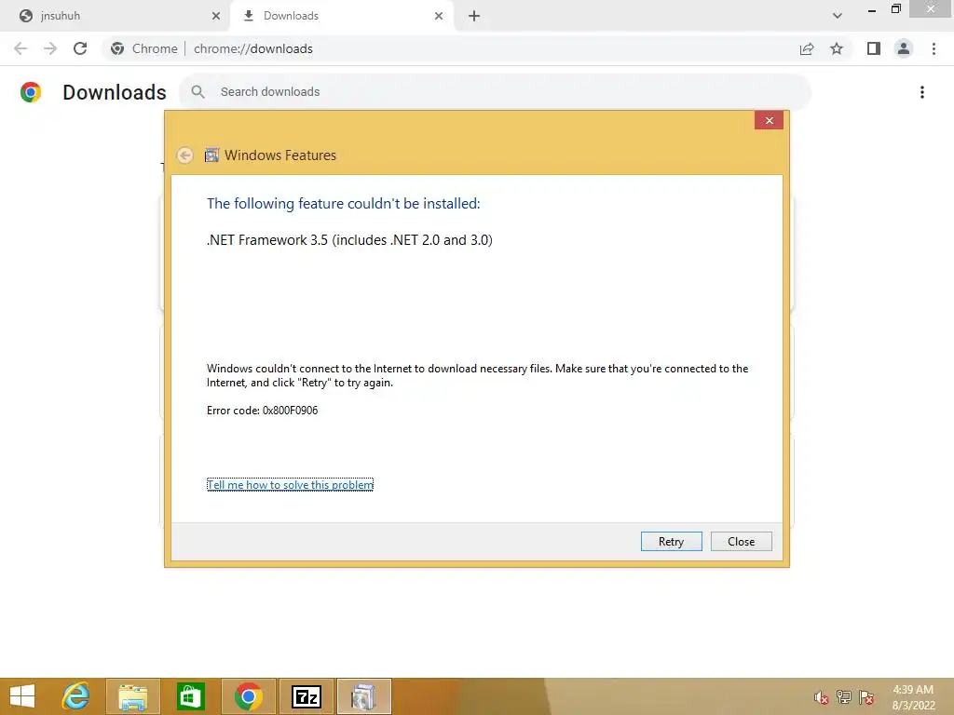This screenshot has width=954, height=715.
Task: Restore down the Chrome window
Action: click(x=895, y=9)
